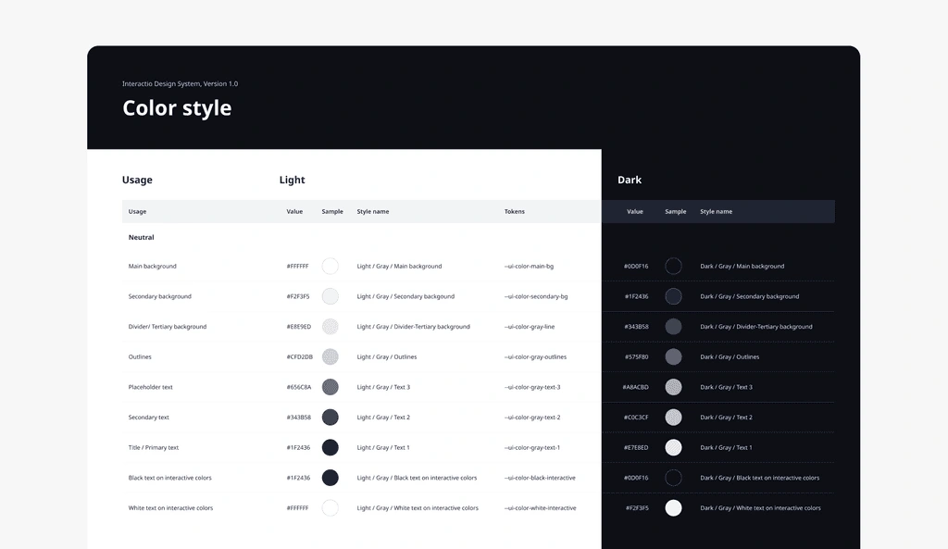Click the #E8E9ED value in Light column

tap(299, 327)
